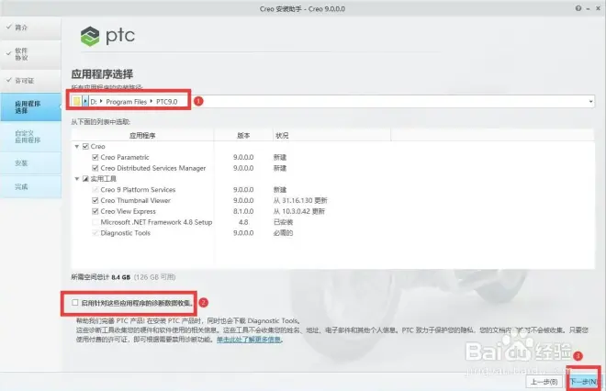Open the install path dropdown arrow
Screen dimensions: 606x391
591,100
